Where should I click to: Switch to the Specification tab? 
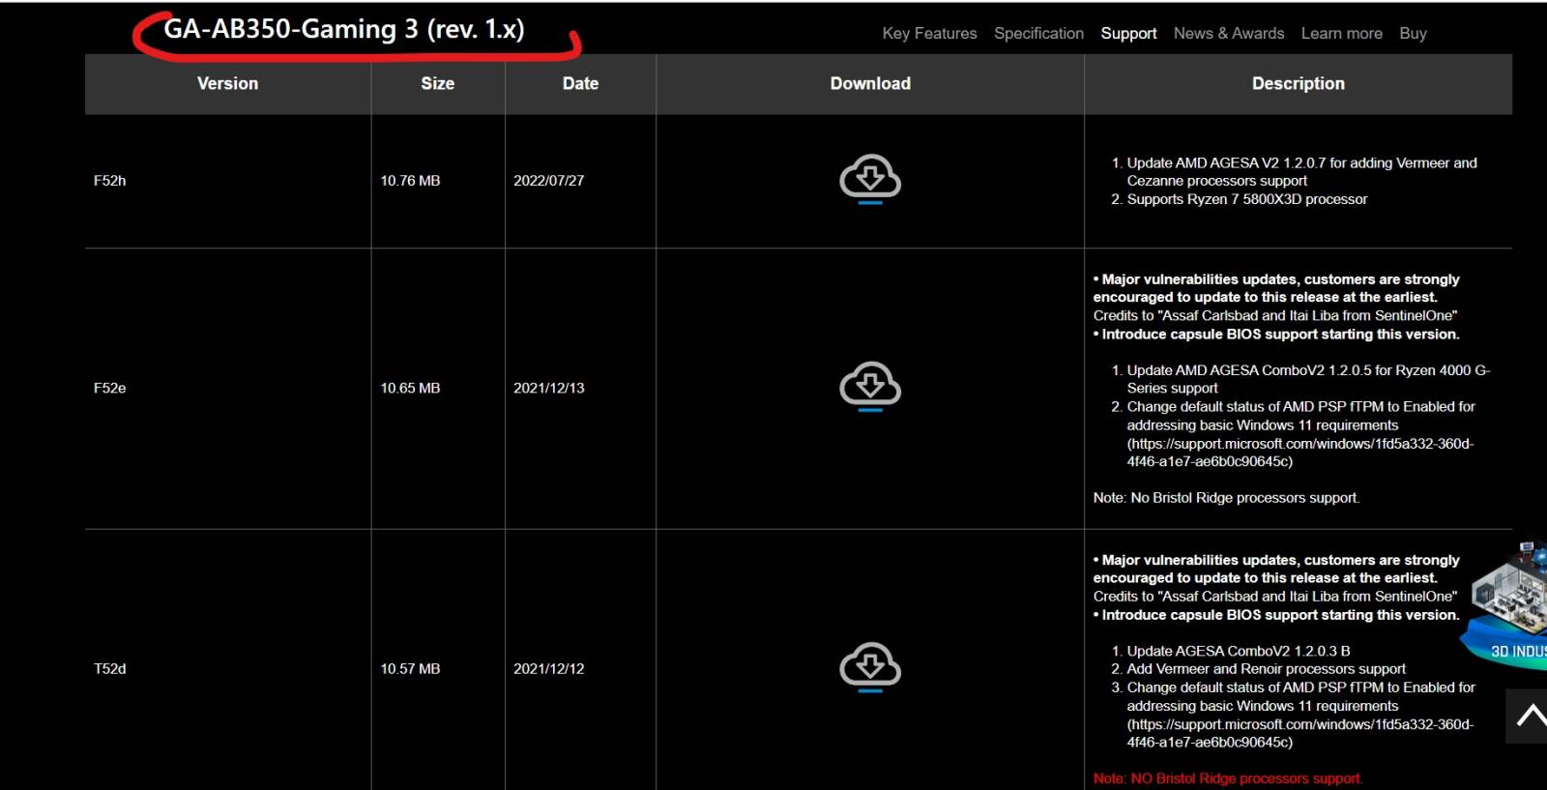(1038, 33)
